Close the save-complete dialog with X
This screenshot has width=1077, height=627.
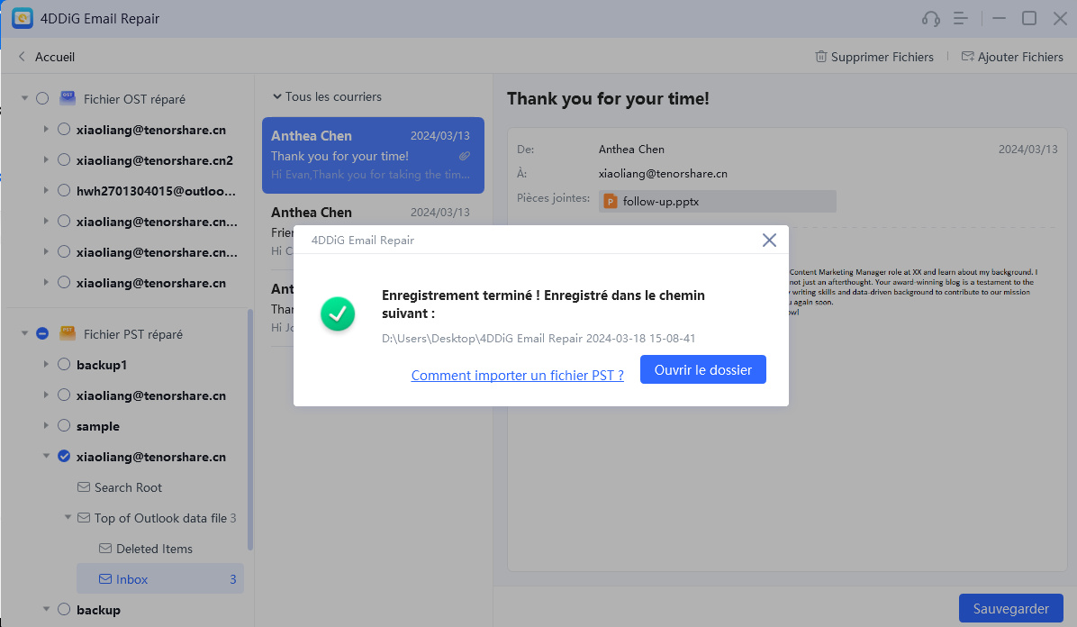click(769, 240)
